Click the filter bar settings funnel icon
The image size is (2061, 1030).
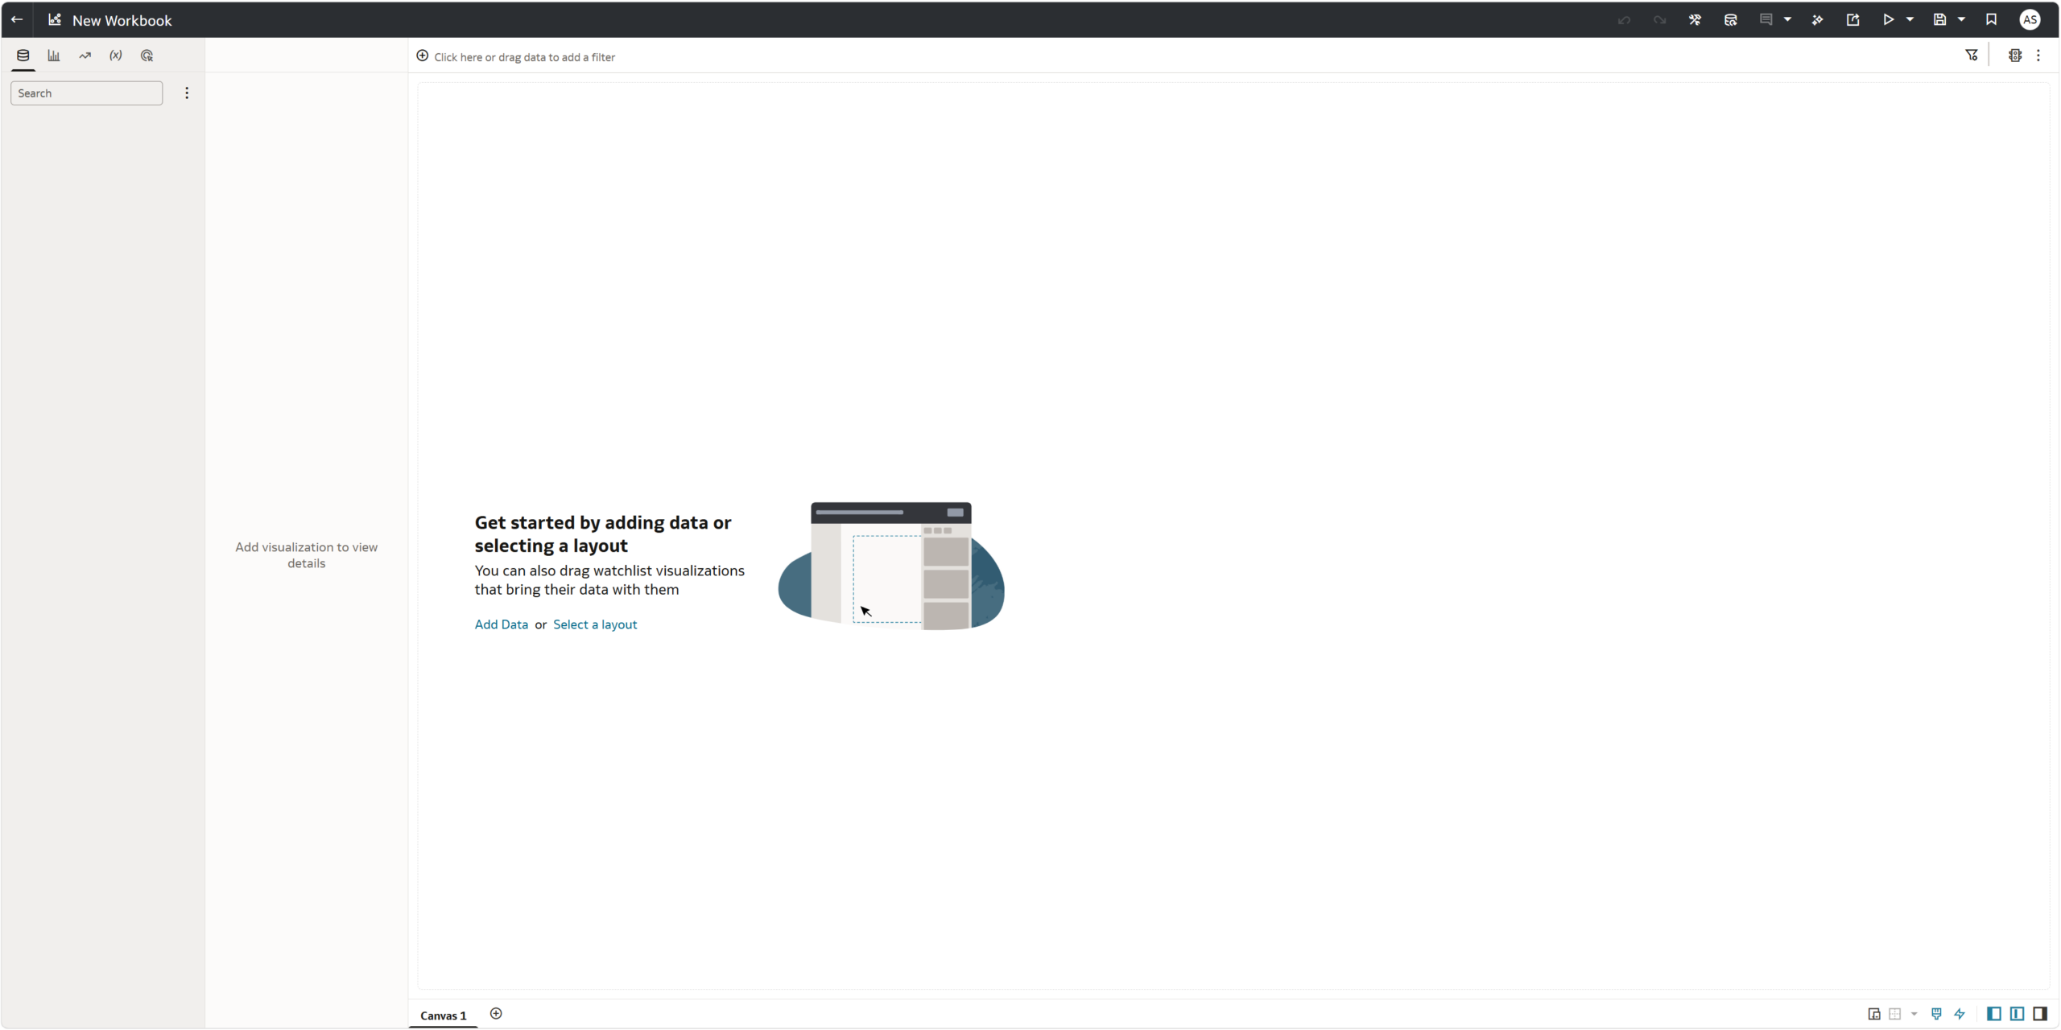(x=1972, y=56)
